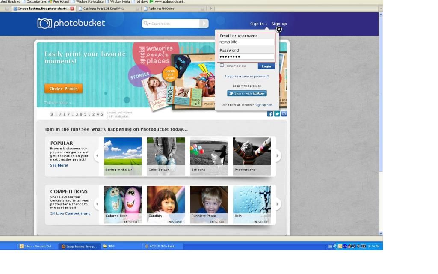438x274 pixels.
Task: Open a new browser tab
Action: 210,9
